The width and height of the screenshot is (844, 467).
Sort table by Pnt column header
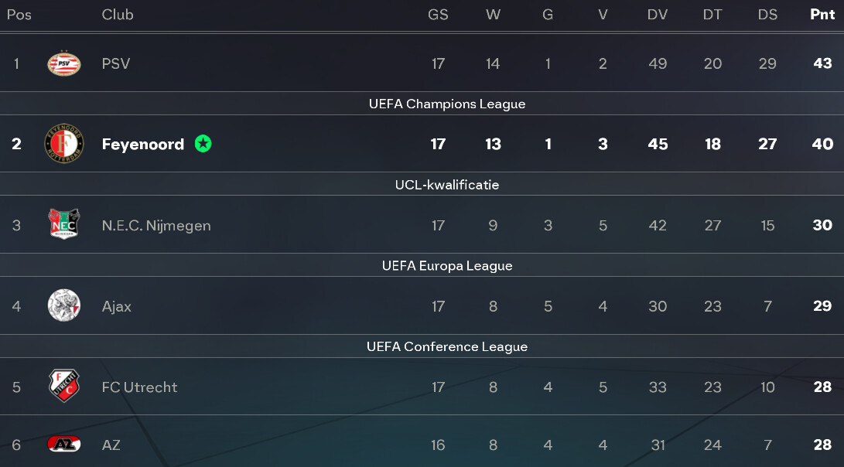[x=822, y=15]
